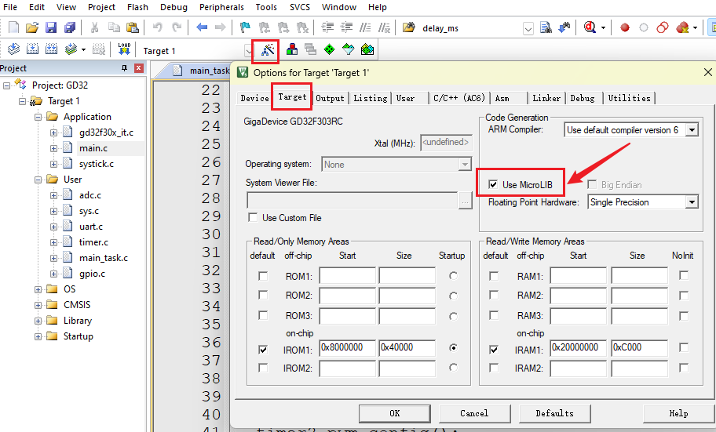Open the SVCS menu
716x432 pixels.
[x=300, y=7]
